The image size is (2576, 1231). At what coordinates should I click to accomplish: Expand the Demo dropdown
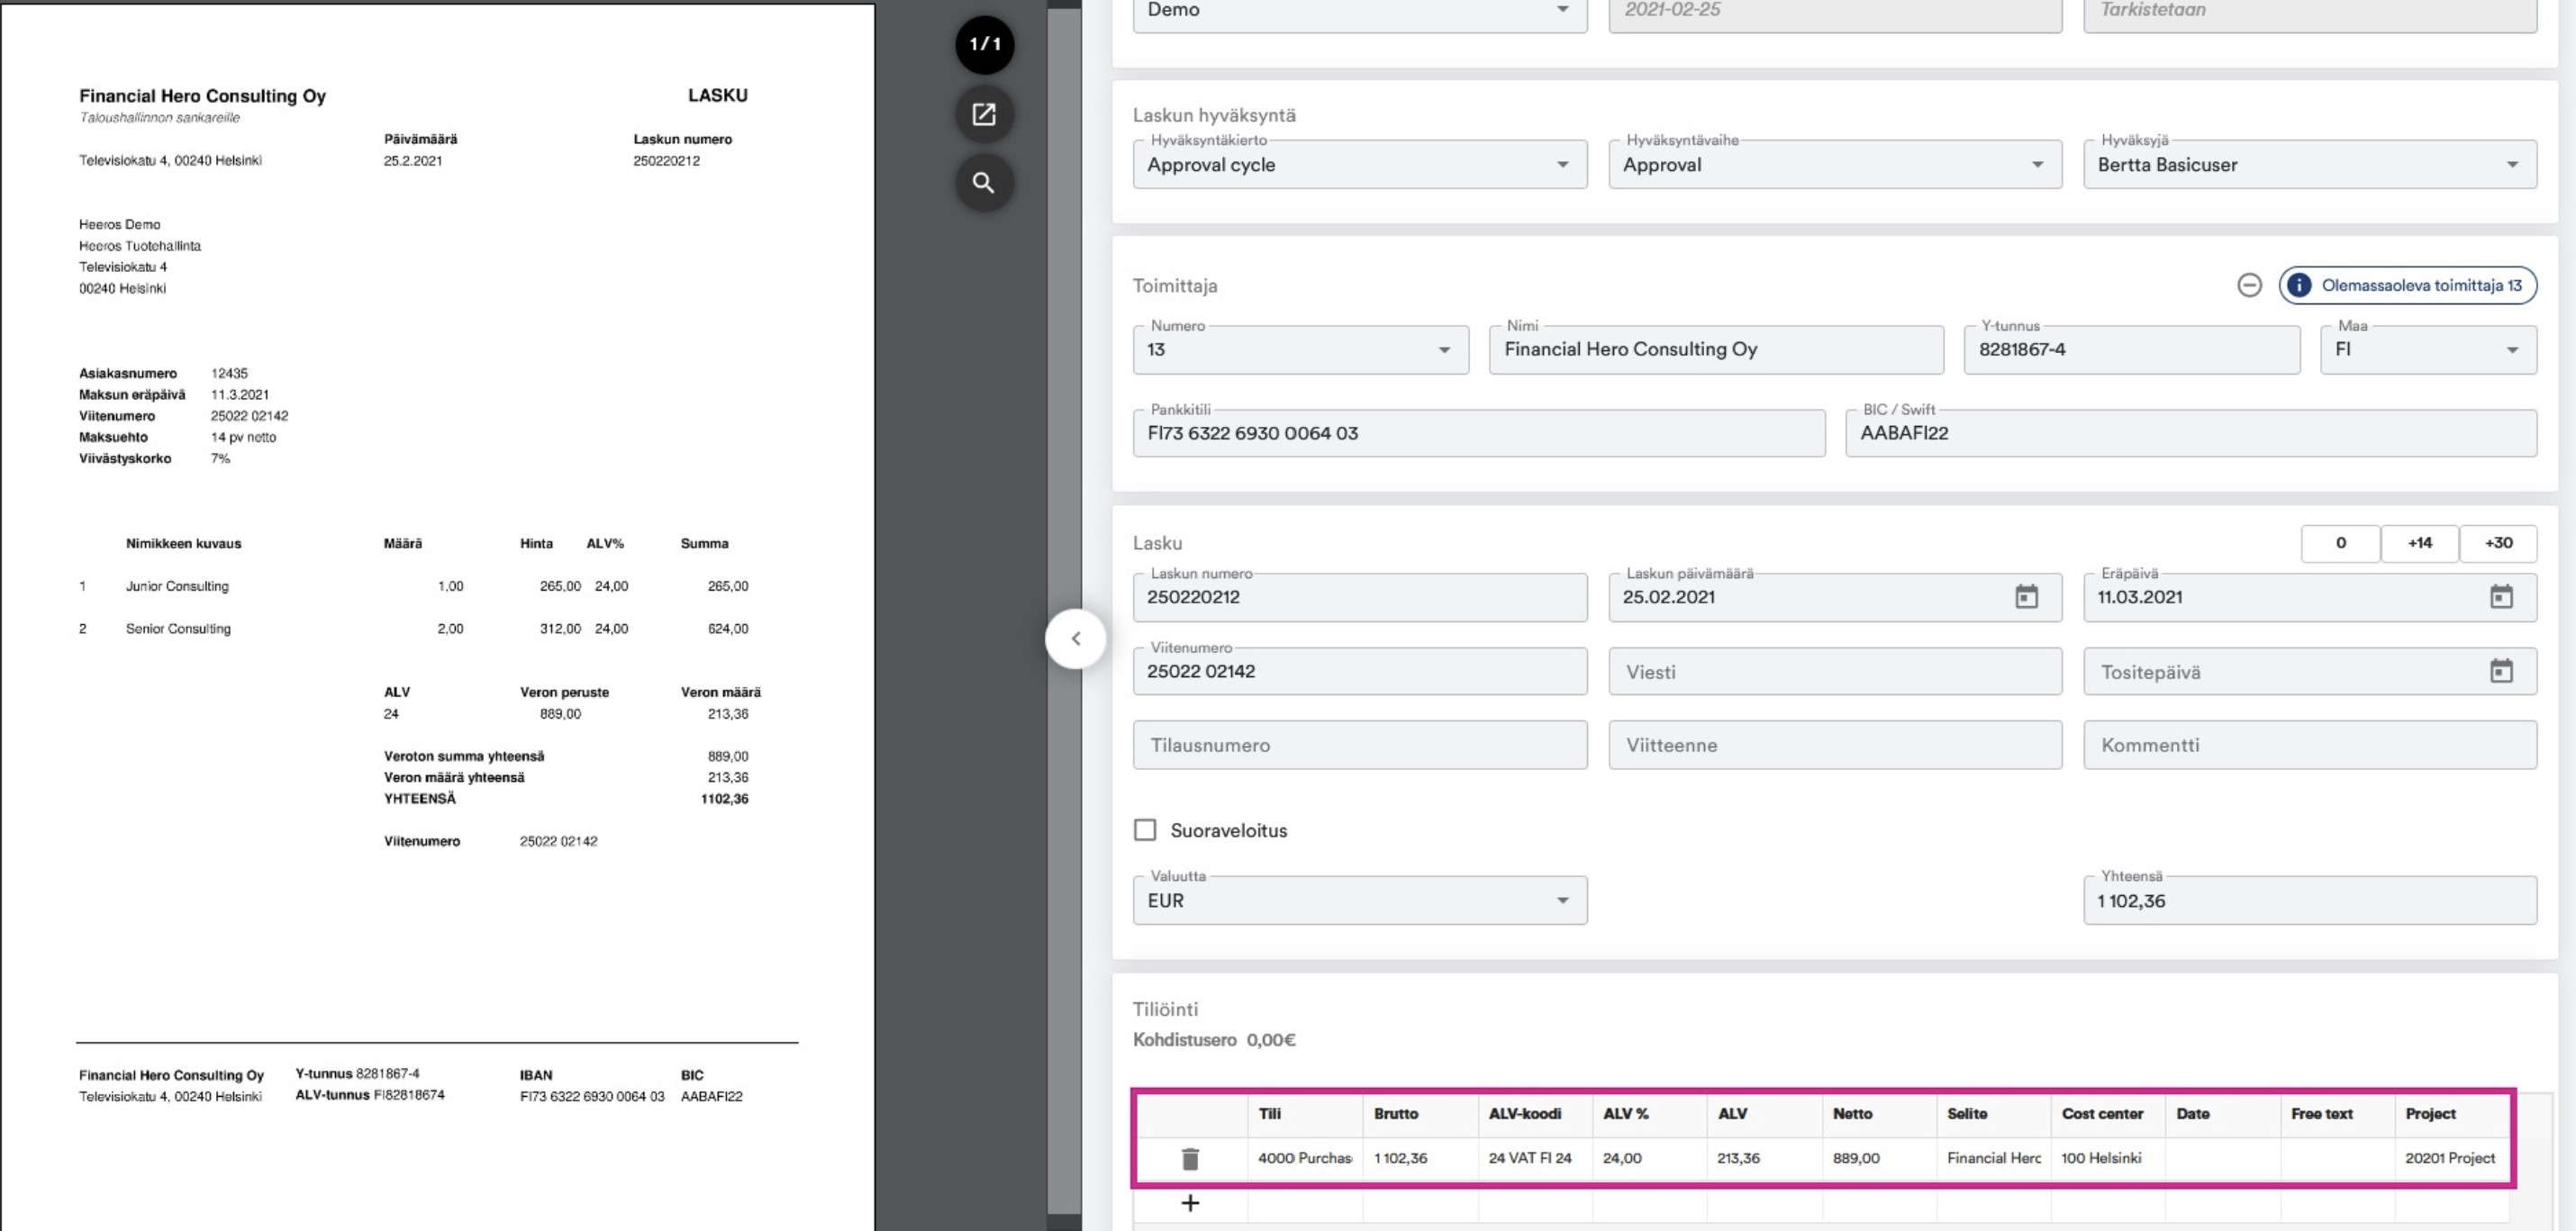tap(1359, 12)
